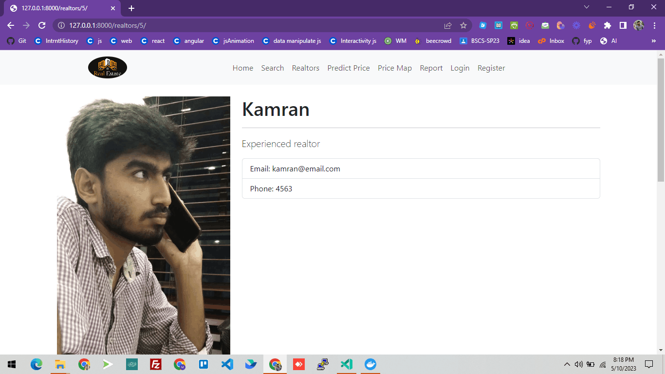This screenshot has height=374, width=665.
Task: Open the Inbox bookmark
Action: (x=551, y=41)
